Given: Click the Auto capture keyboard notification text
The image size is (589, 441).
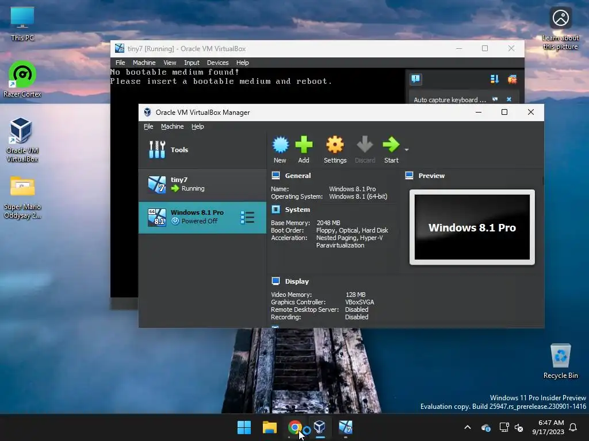Looking at the screenshot, I should click(450, 100).
